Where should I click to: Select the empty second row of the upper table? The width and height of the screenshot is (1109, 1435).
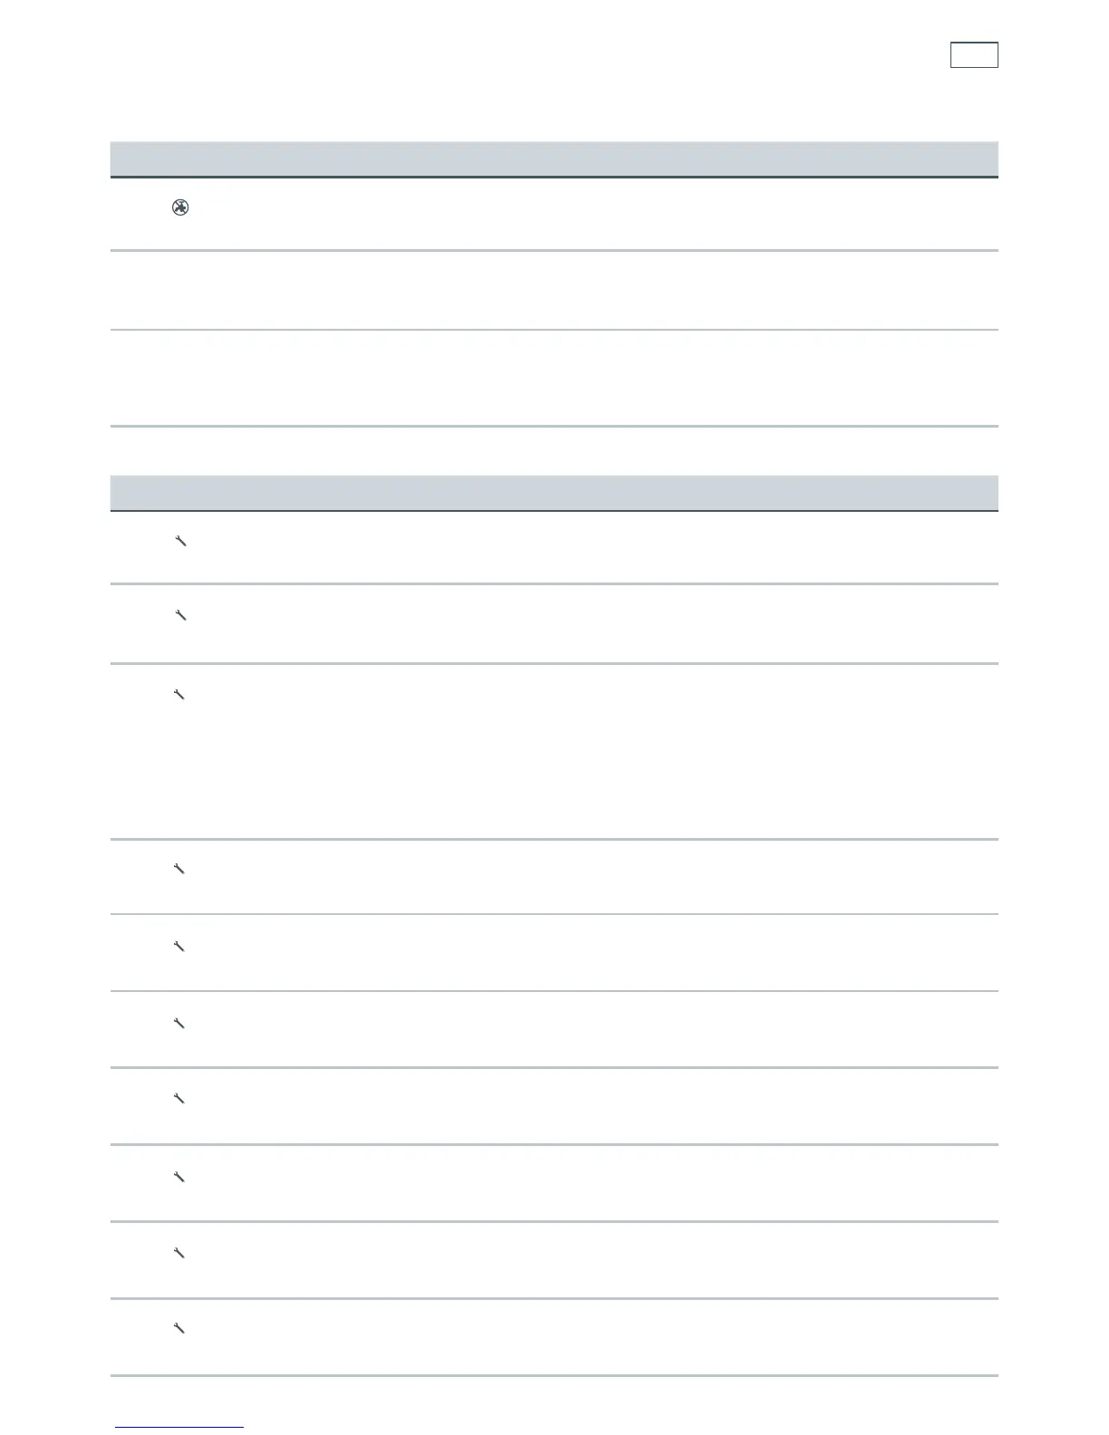click(554, 290)
